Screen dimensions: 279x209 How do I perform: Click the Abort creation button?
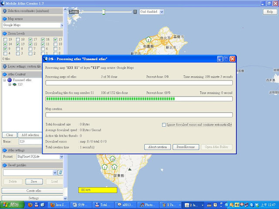[157, 147]
